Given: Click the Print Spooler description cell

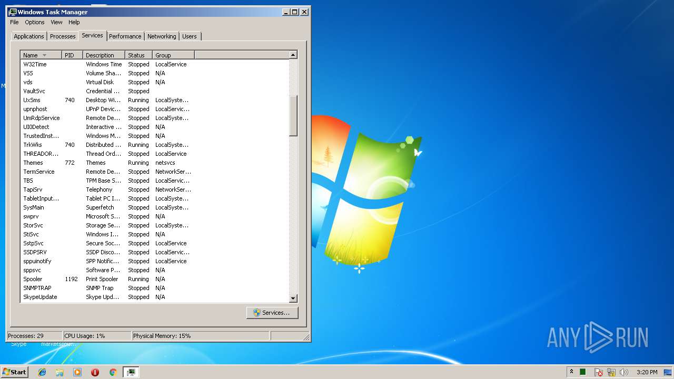Looking at the screenshot, I should [102, 279].
